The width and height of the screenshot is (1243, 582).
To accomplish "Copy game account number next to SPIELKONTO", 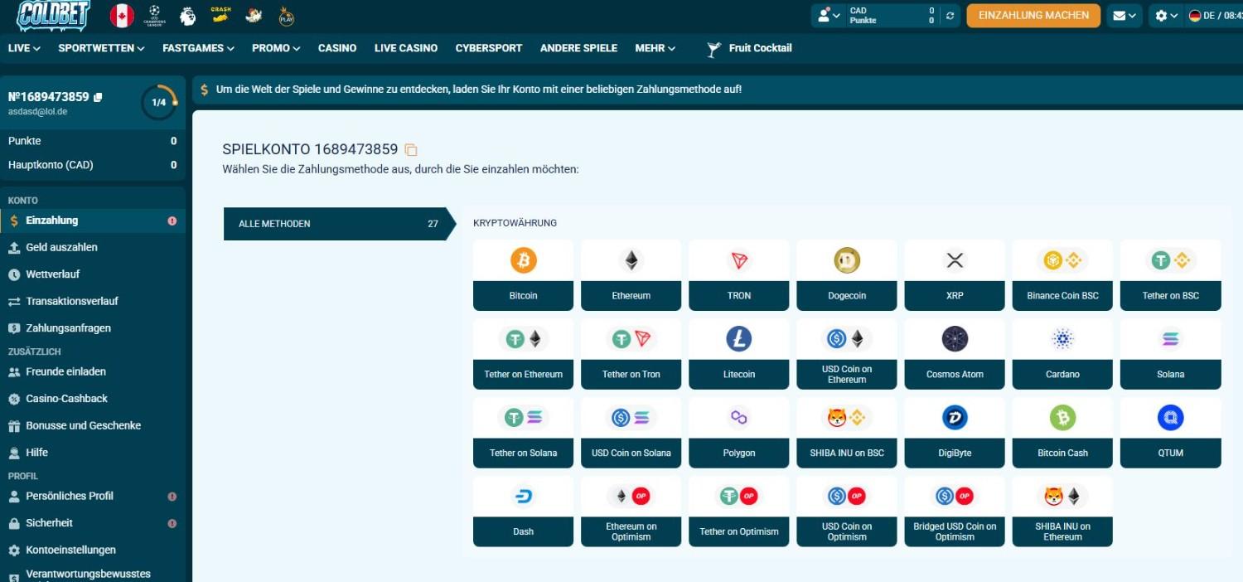I will 411,150.
